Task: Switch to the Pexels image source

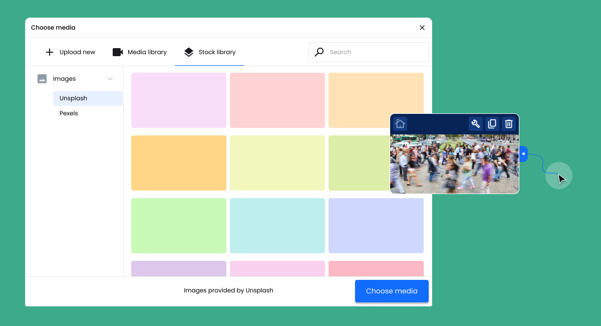Action: click(x=69, y=113)
